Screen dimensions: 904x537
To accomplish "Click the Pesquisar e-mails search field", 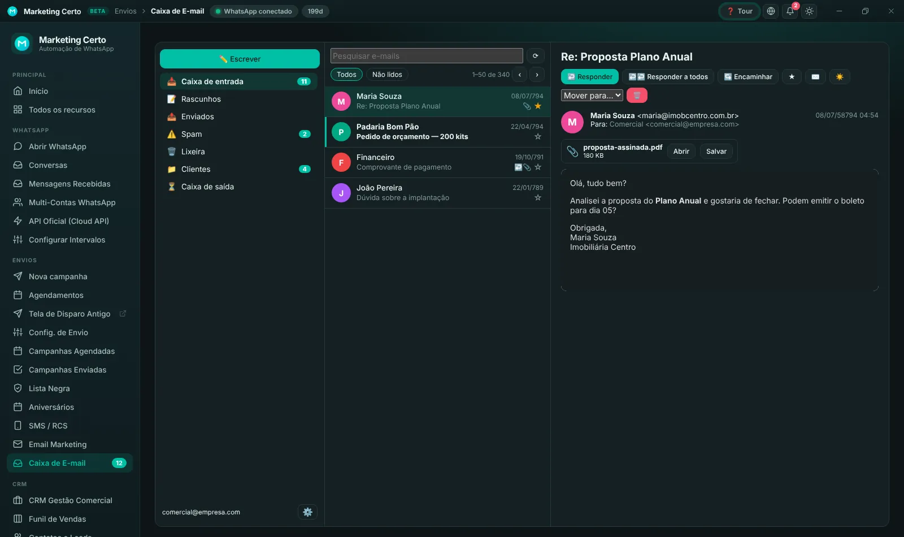I will pyautogui.click(x=427, y=56).
